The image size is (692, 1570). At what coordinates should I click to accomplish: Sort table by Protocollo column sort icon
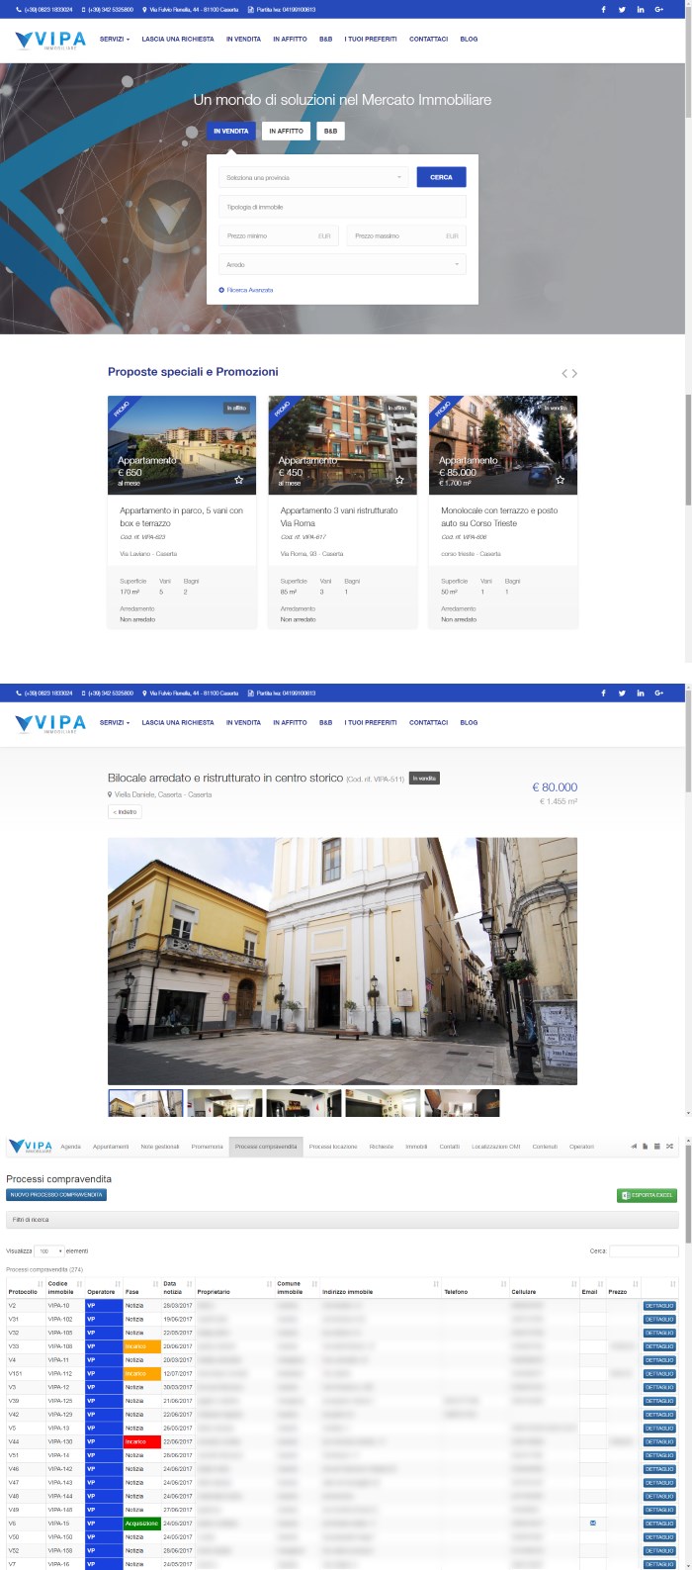41,1284
